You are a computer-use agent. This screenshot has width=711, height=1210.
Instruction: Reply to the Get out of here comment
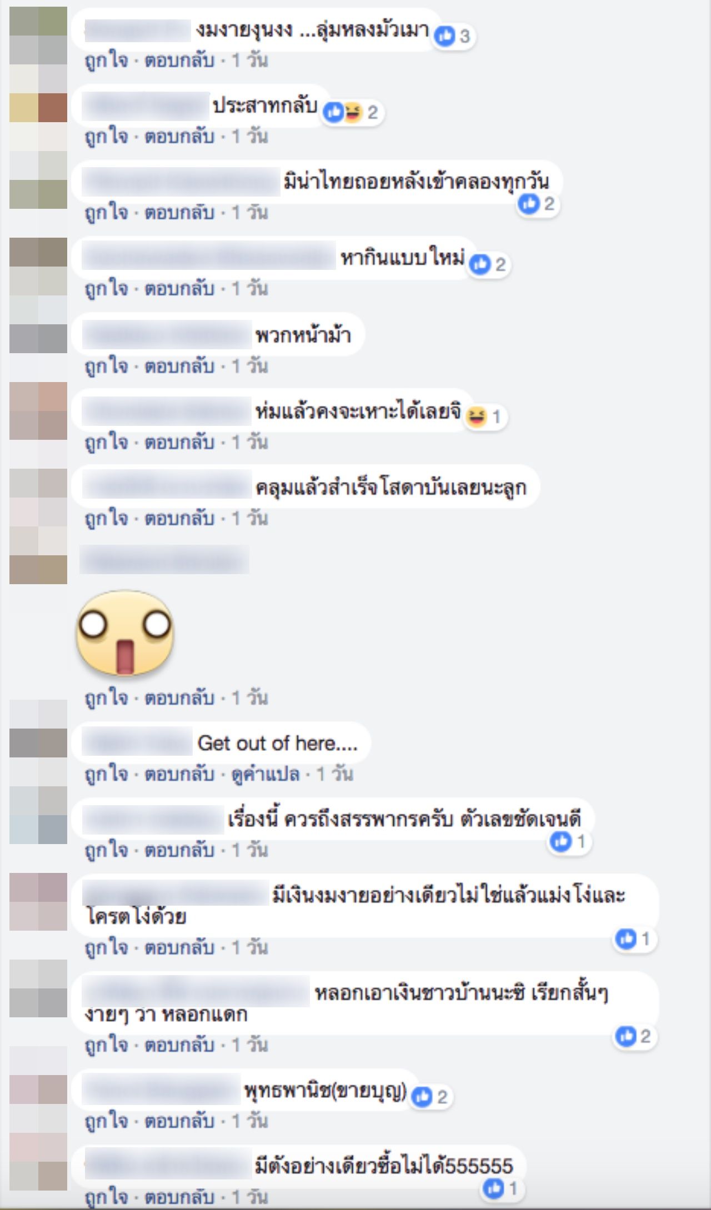pyautogui.click(x=179, y=774)
